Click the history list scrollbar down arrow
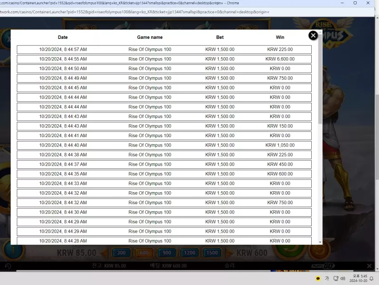379x285 pixels. (x=320, y=242)
